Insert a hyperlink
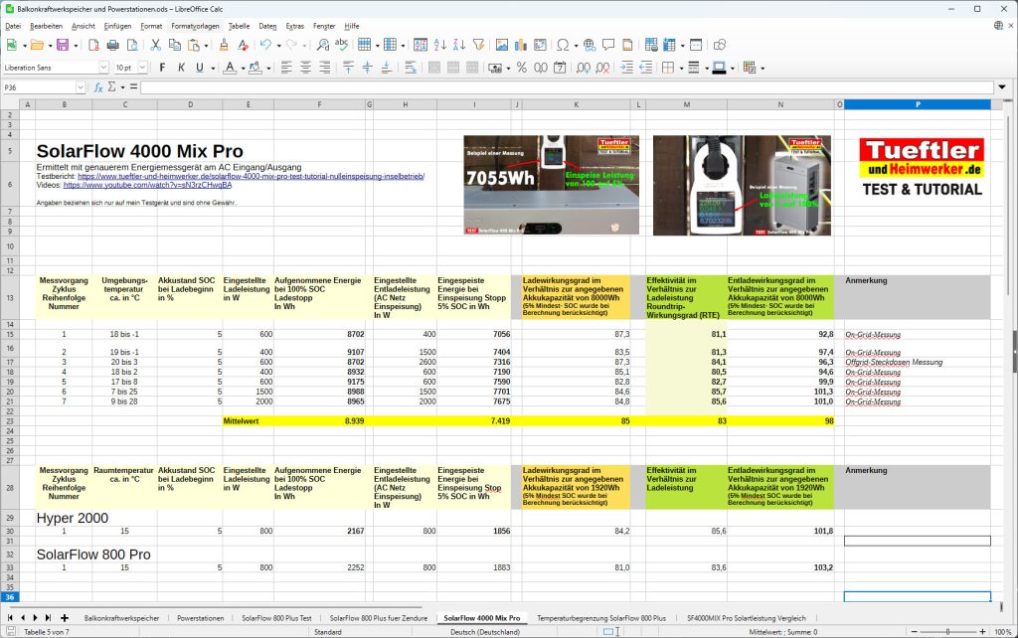The width and height of the screenshot is (1018, 638). tap(590, 45)
